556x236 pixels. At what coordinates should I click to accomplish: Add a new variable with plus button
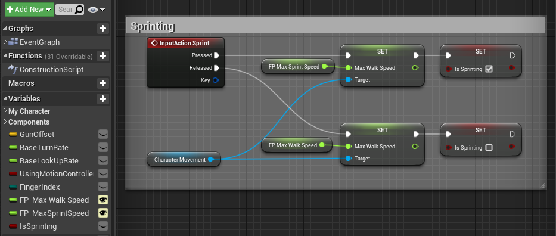coord(103,98)
